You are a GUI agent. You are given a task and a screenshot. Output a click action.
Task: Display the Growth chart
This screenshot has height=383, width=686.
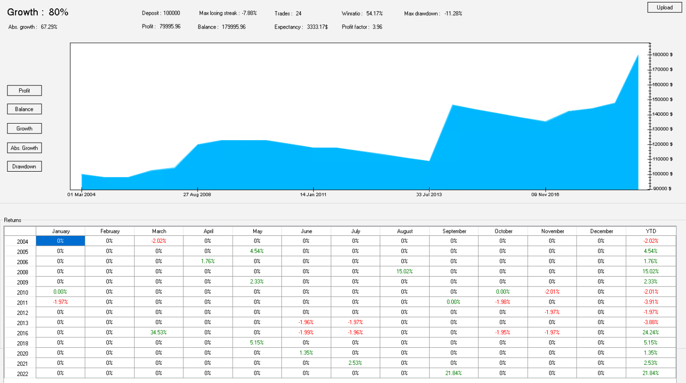(x=24, y=128)
